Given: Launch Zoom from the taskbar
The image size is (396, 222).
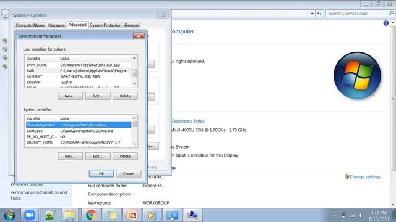Looking at the screenshot, I should [x=30, y=215].
